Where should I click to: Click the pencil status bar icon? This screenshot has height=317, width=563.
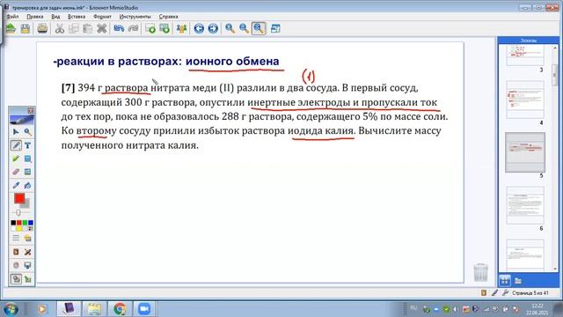[494, 293]
